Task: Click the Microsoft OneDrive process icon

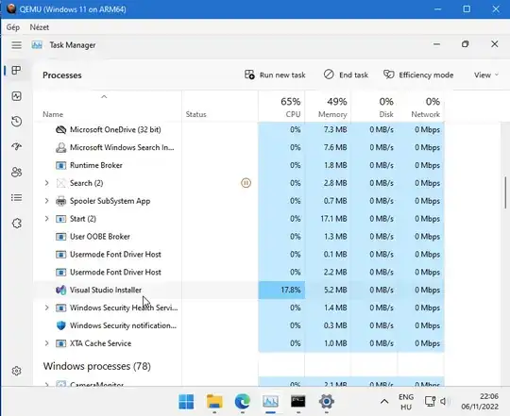Action: 60,129
